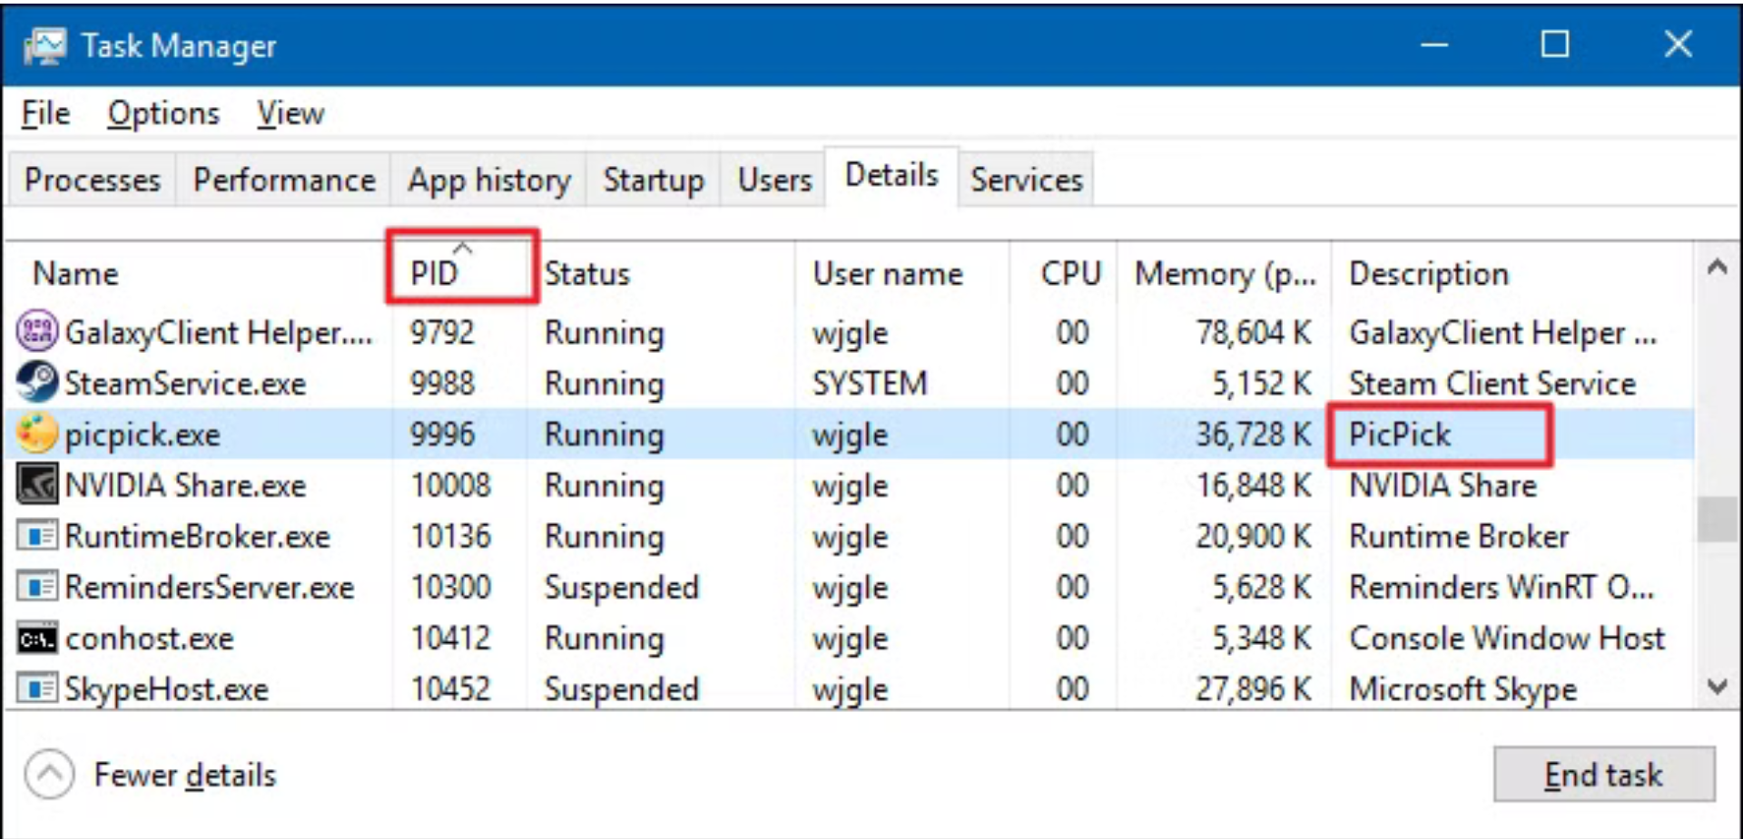Select conhost.exe process name
This screenshot has height=839, width=1743.
150,639
